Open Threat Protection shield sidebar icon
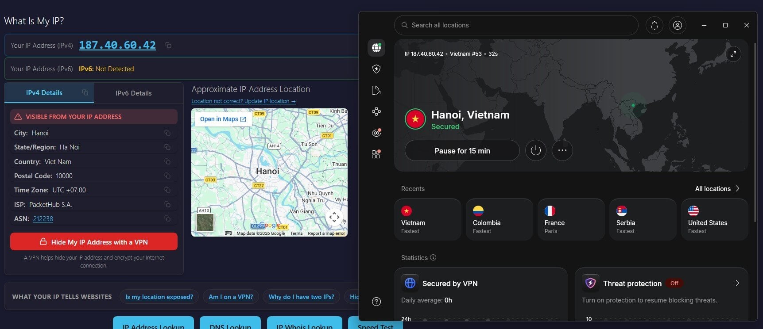This screenshot has height=329, width=763. (376, 69)
